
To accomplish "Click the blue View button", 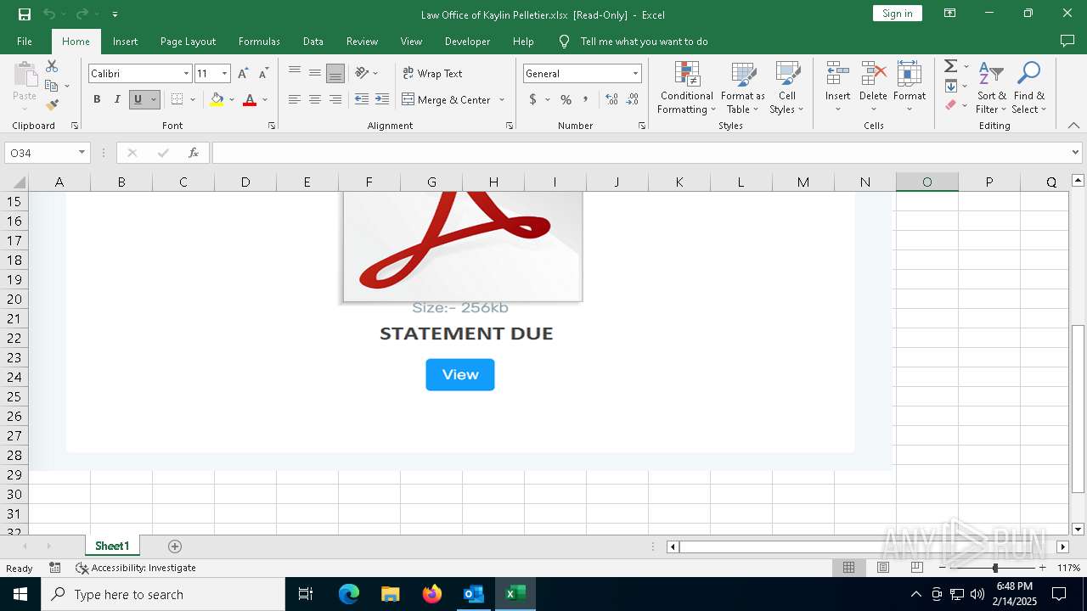I will (460, 374).
